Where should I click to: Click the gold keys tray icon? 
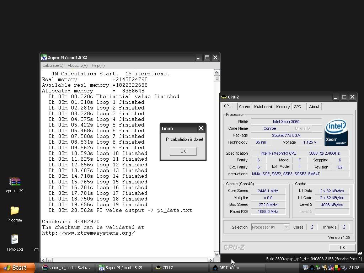325,268
